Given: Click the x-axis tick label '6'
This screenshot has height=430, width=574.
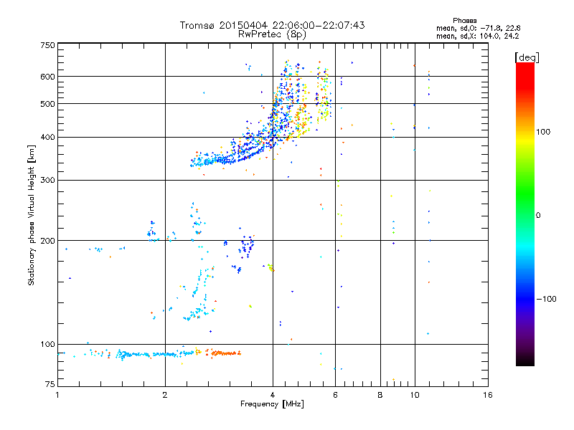Looking at the screenshot, I should click(x=335, y=395).
